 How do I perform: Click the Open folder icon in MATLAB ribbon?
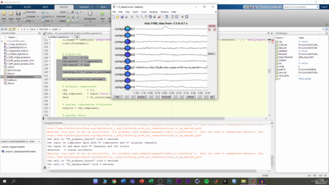tap(11, 14)
